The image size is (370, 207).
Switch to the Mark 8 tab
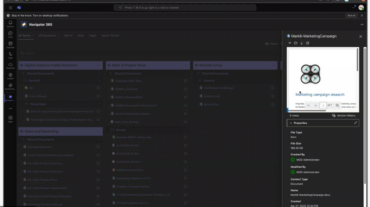(x=68, y=36)
